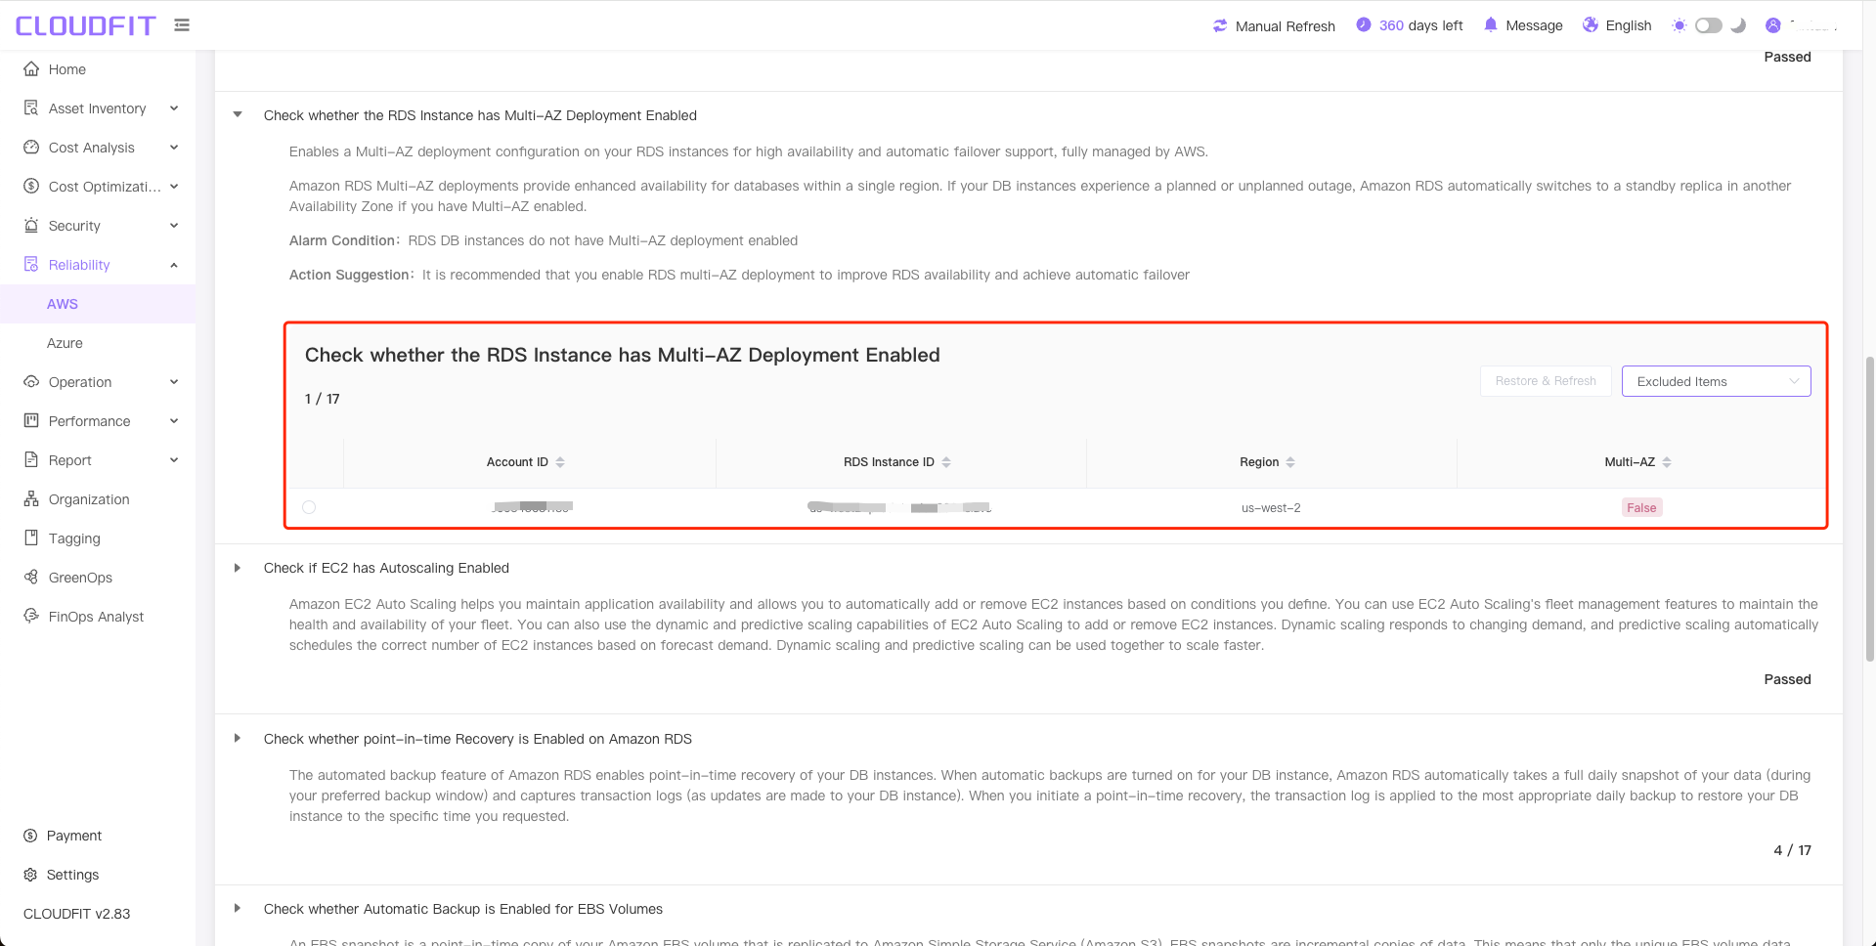
Task: Click the Home house icon
Action: coord(31,69)
